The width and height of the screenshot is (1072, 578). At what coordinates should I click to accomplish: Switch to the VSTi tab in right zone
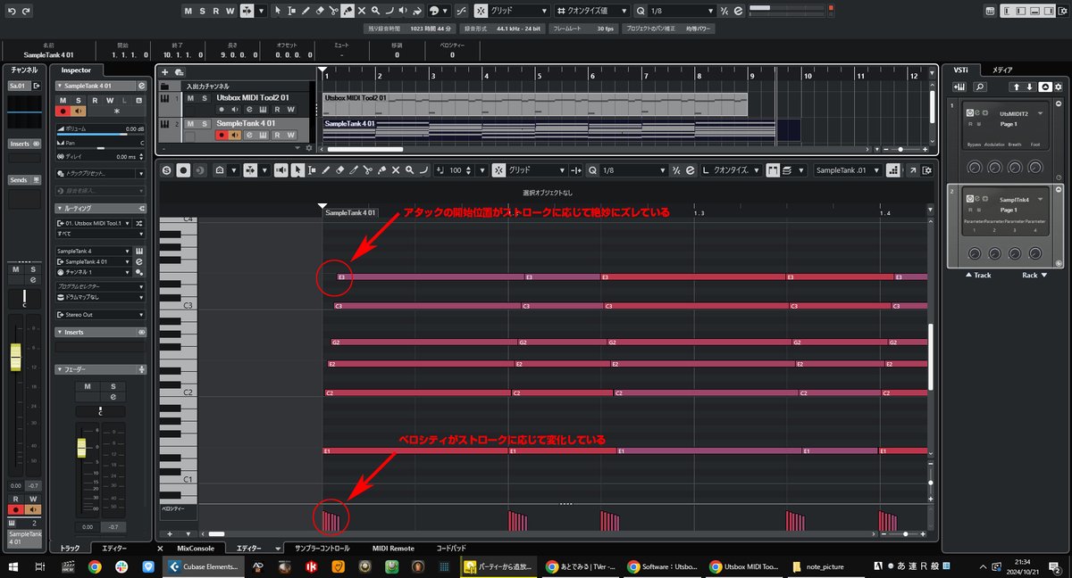tap(960, 69)
